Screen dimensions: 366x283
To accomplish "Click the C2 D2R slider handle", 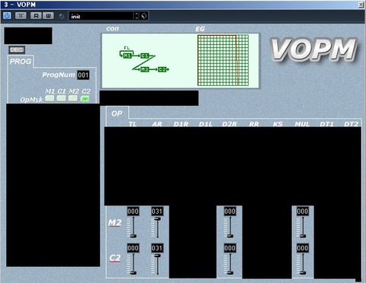I will (230, 273).
